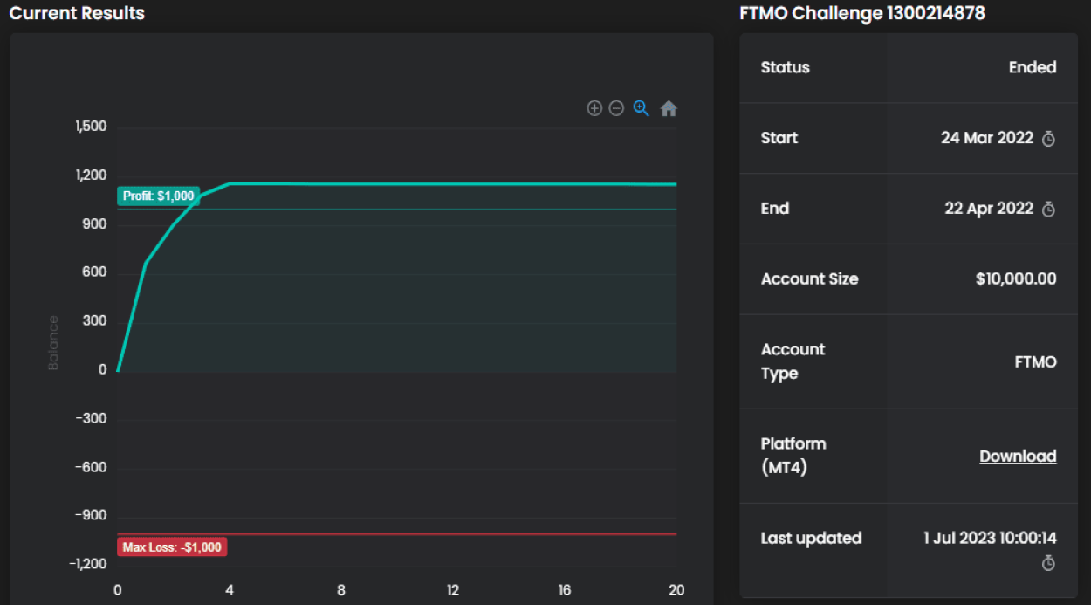The width and height of the screenshot is (1091, 605).
Task: Click the red max loss threshold line
Action: [436, 533]
